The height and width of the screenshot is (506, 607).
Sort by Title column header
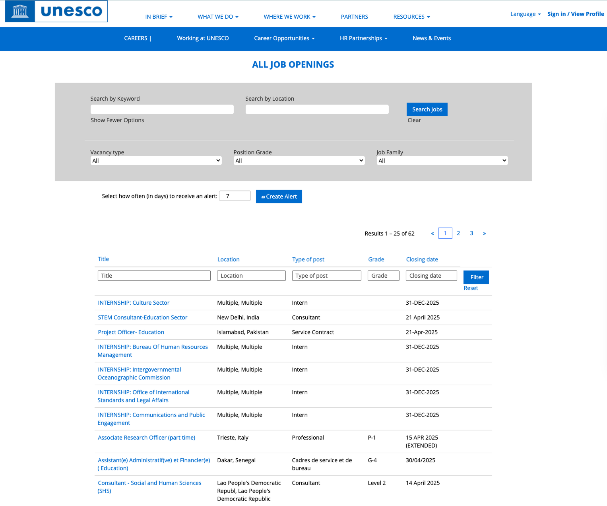[103, 259]
